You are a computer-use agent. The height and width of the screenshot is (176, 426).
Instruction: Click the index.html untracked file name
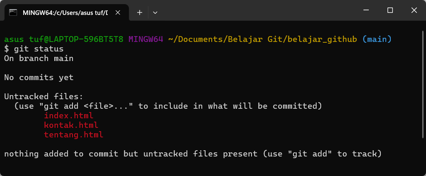68,116
